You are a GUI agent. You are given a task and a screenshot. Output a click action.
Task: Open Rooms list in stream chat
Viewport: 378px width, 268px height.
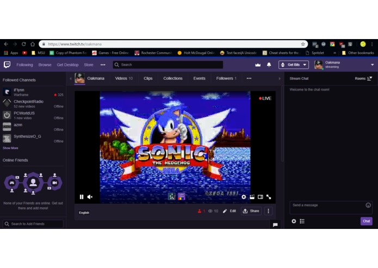(363, 78)
